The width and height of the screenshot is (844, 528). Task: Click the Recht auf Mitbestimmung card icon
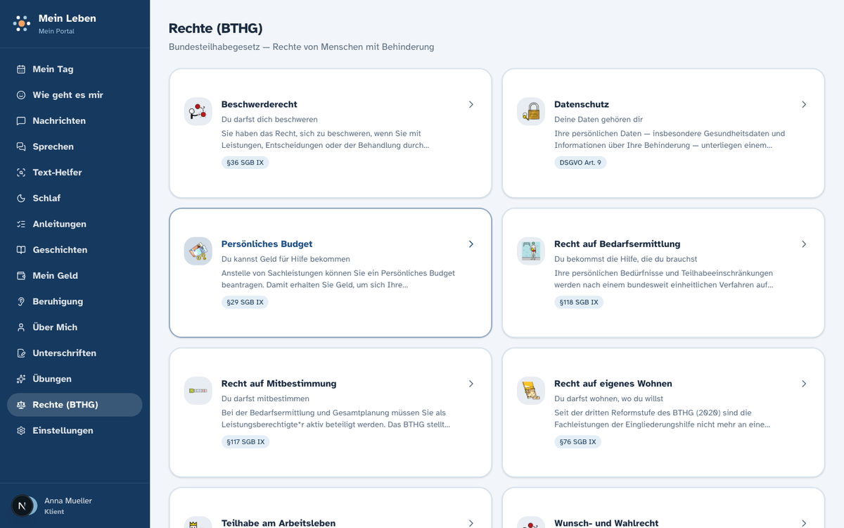(198, 391)
